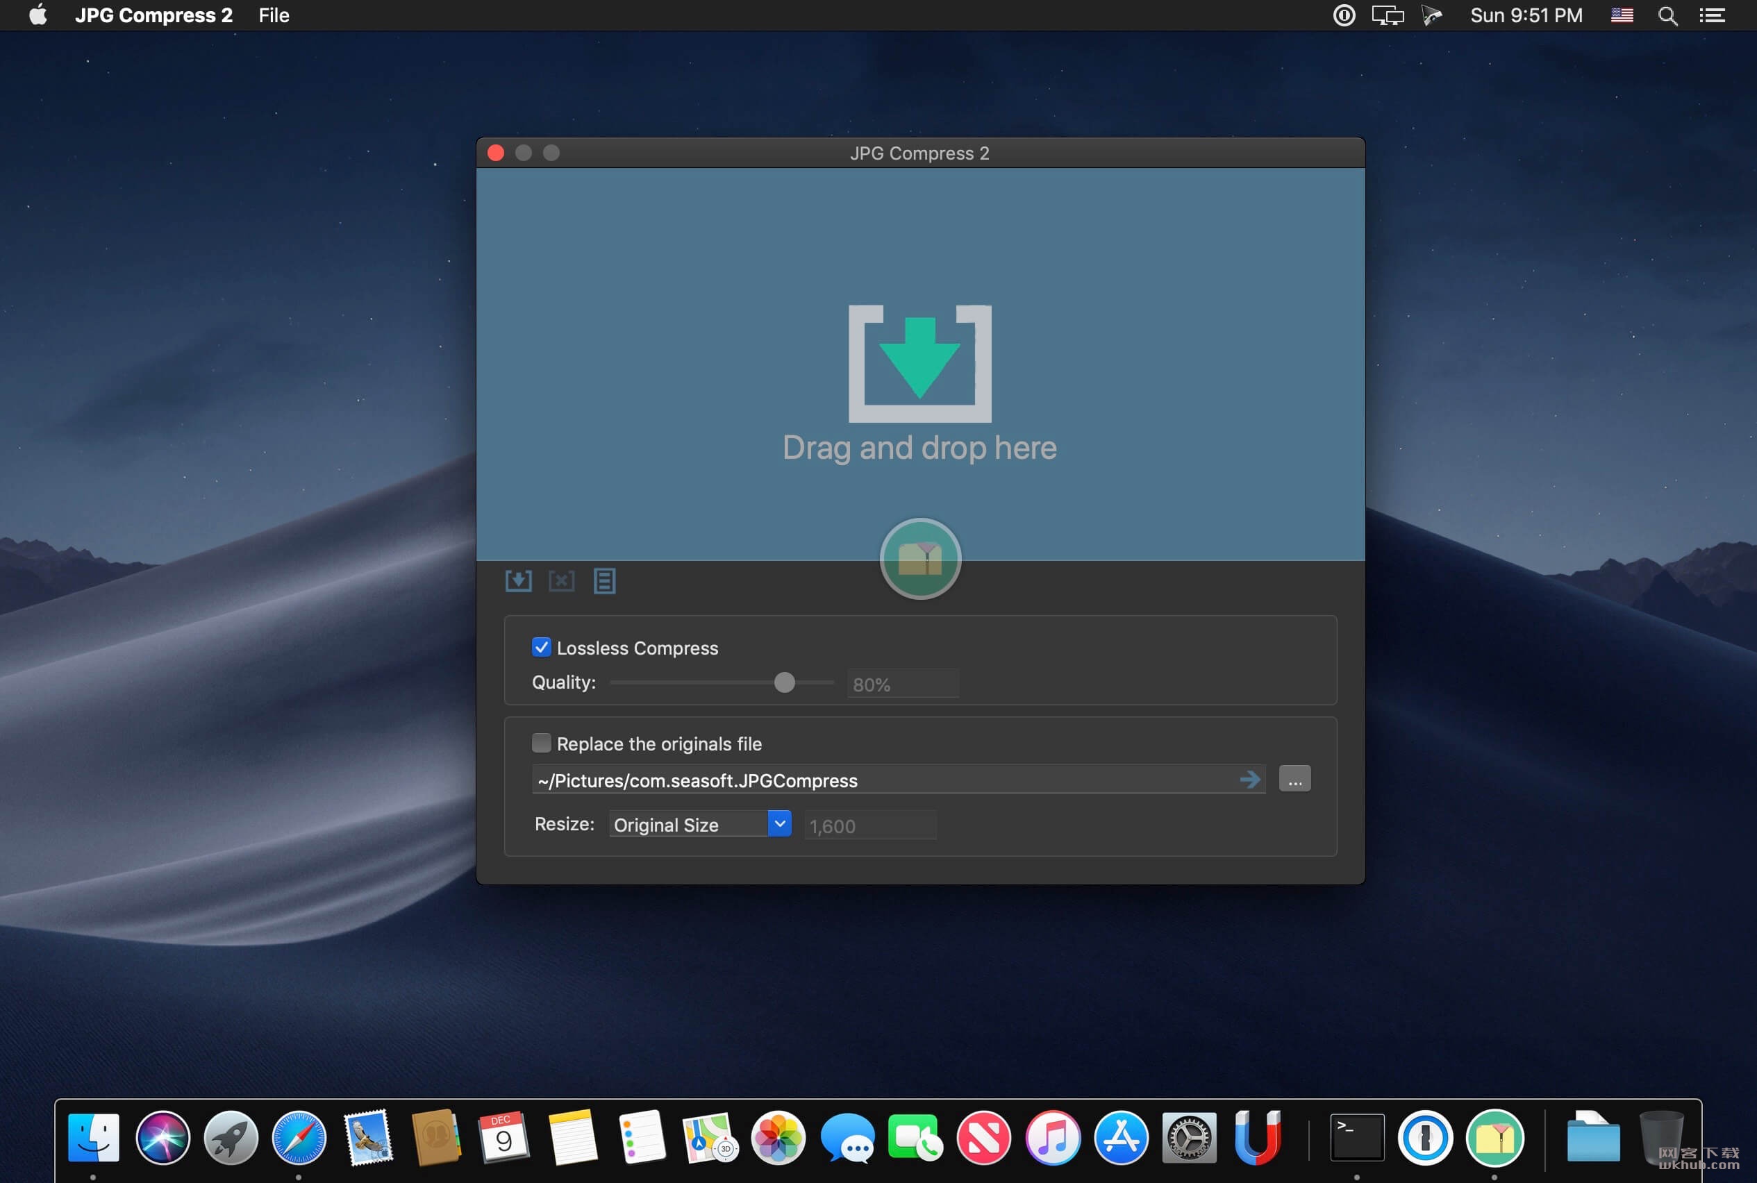Open Launchpad from the Dock

(231, 1137)
